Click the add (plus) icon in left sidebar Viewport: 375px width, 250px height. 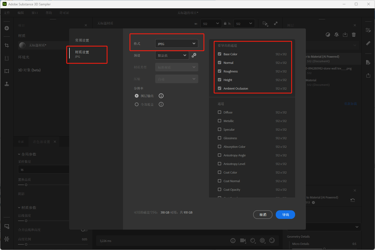click(7, 28)
